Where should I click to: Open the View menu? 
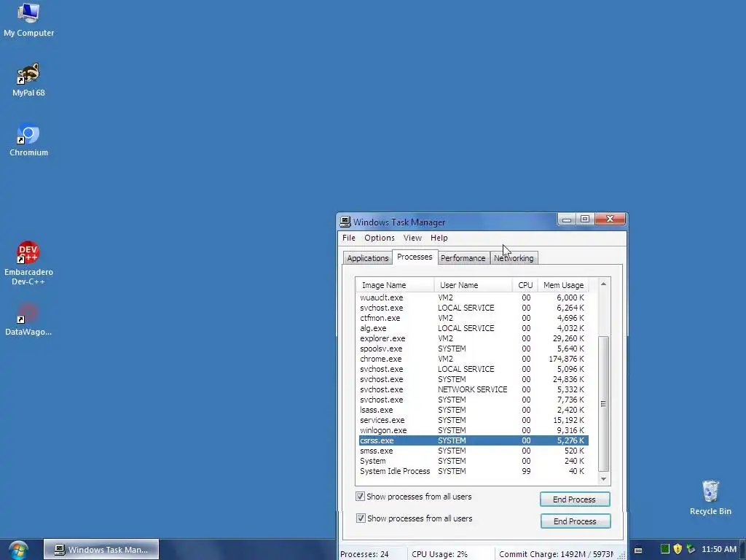[x=412, y=238]
